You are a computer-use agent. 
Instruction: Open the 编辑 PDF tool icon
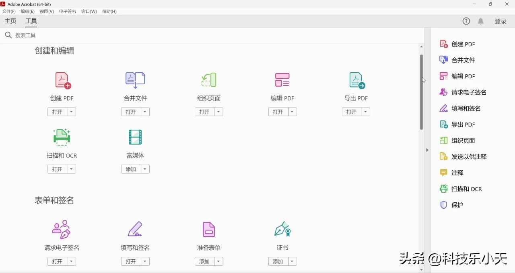click(x=282, y=80)
